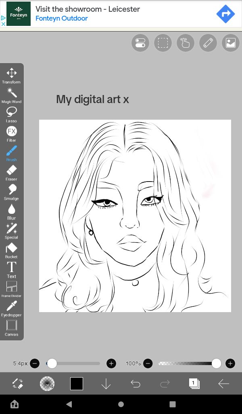The height and width of the screenshot is (414, 242).
Task: Select the Eyedropper tool
Action: pos(11,308)
